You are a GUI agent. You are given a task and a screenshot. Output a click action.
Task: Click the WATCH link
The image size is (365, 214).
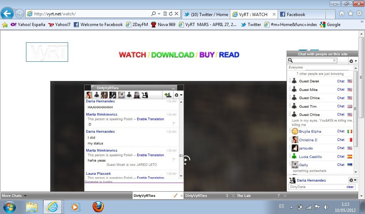point(132,55)
